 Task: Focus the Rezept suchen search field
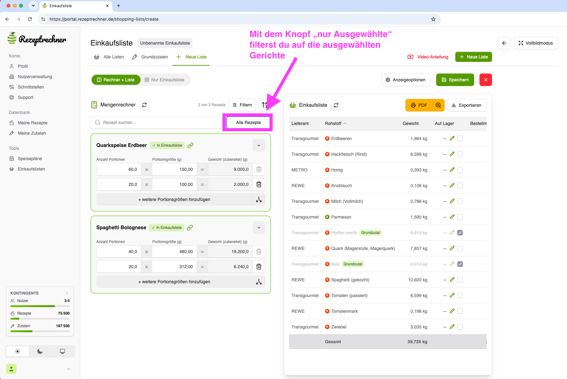tap(156, 122)
